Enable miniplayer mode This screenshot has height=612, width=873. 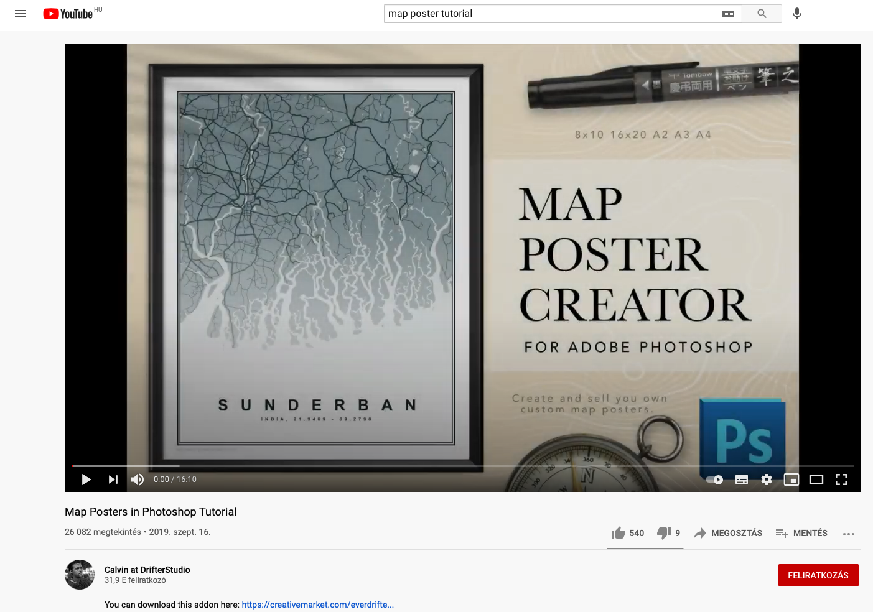click(x=791, y=480)
